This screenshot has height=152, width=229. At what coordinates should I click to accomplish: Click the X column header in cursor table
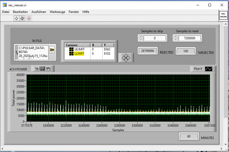pos(97,45)
